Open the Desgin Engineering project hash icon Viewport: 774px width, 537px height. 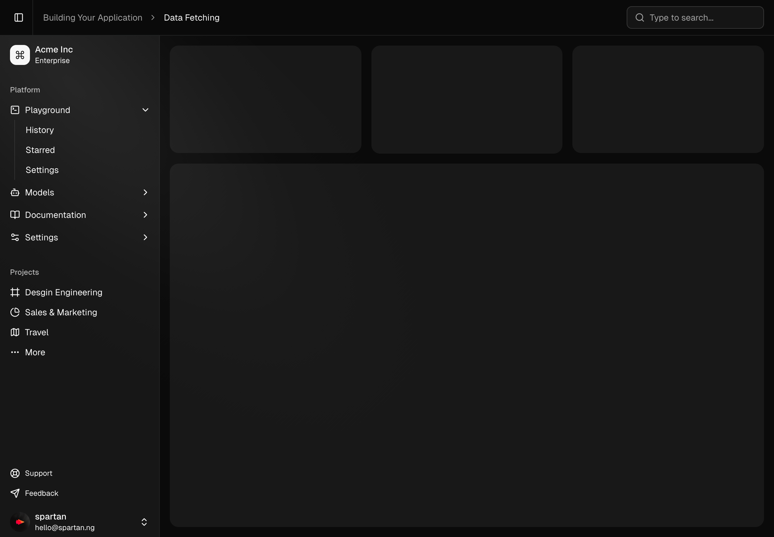pyautogui.click(x=15, y=292)
